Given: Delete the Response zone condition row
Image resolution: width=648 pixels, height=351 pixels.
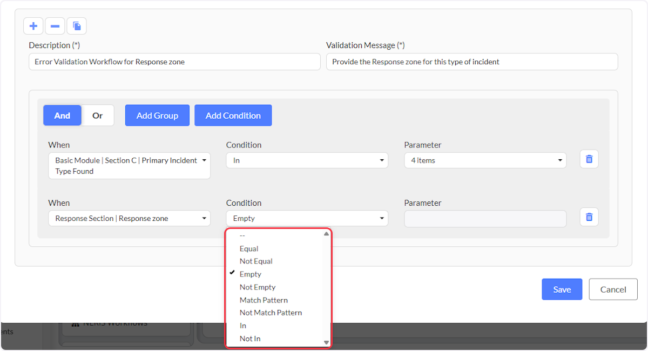Looking at the screenshot, I should point(589,217).
